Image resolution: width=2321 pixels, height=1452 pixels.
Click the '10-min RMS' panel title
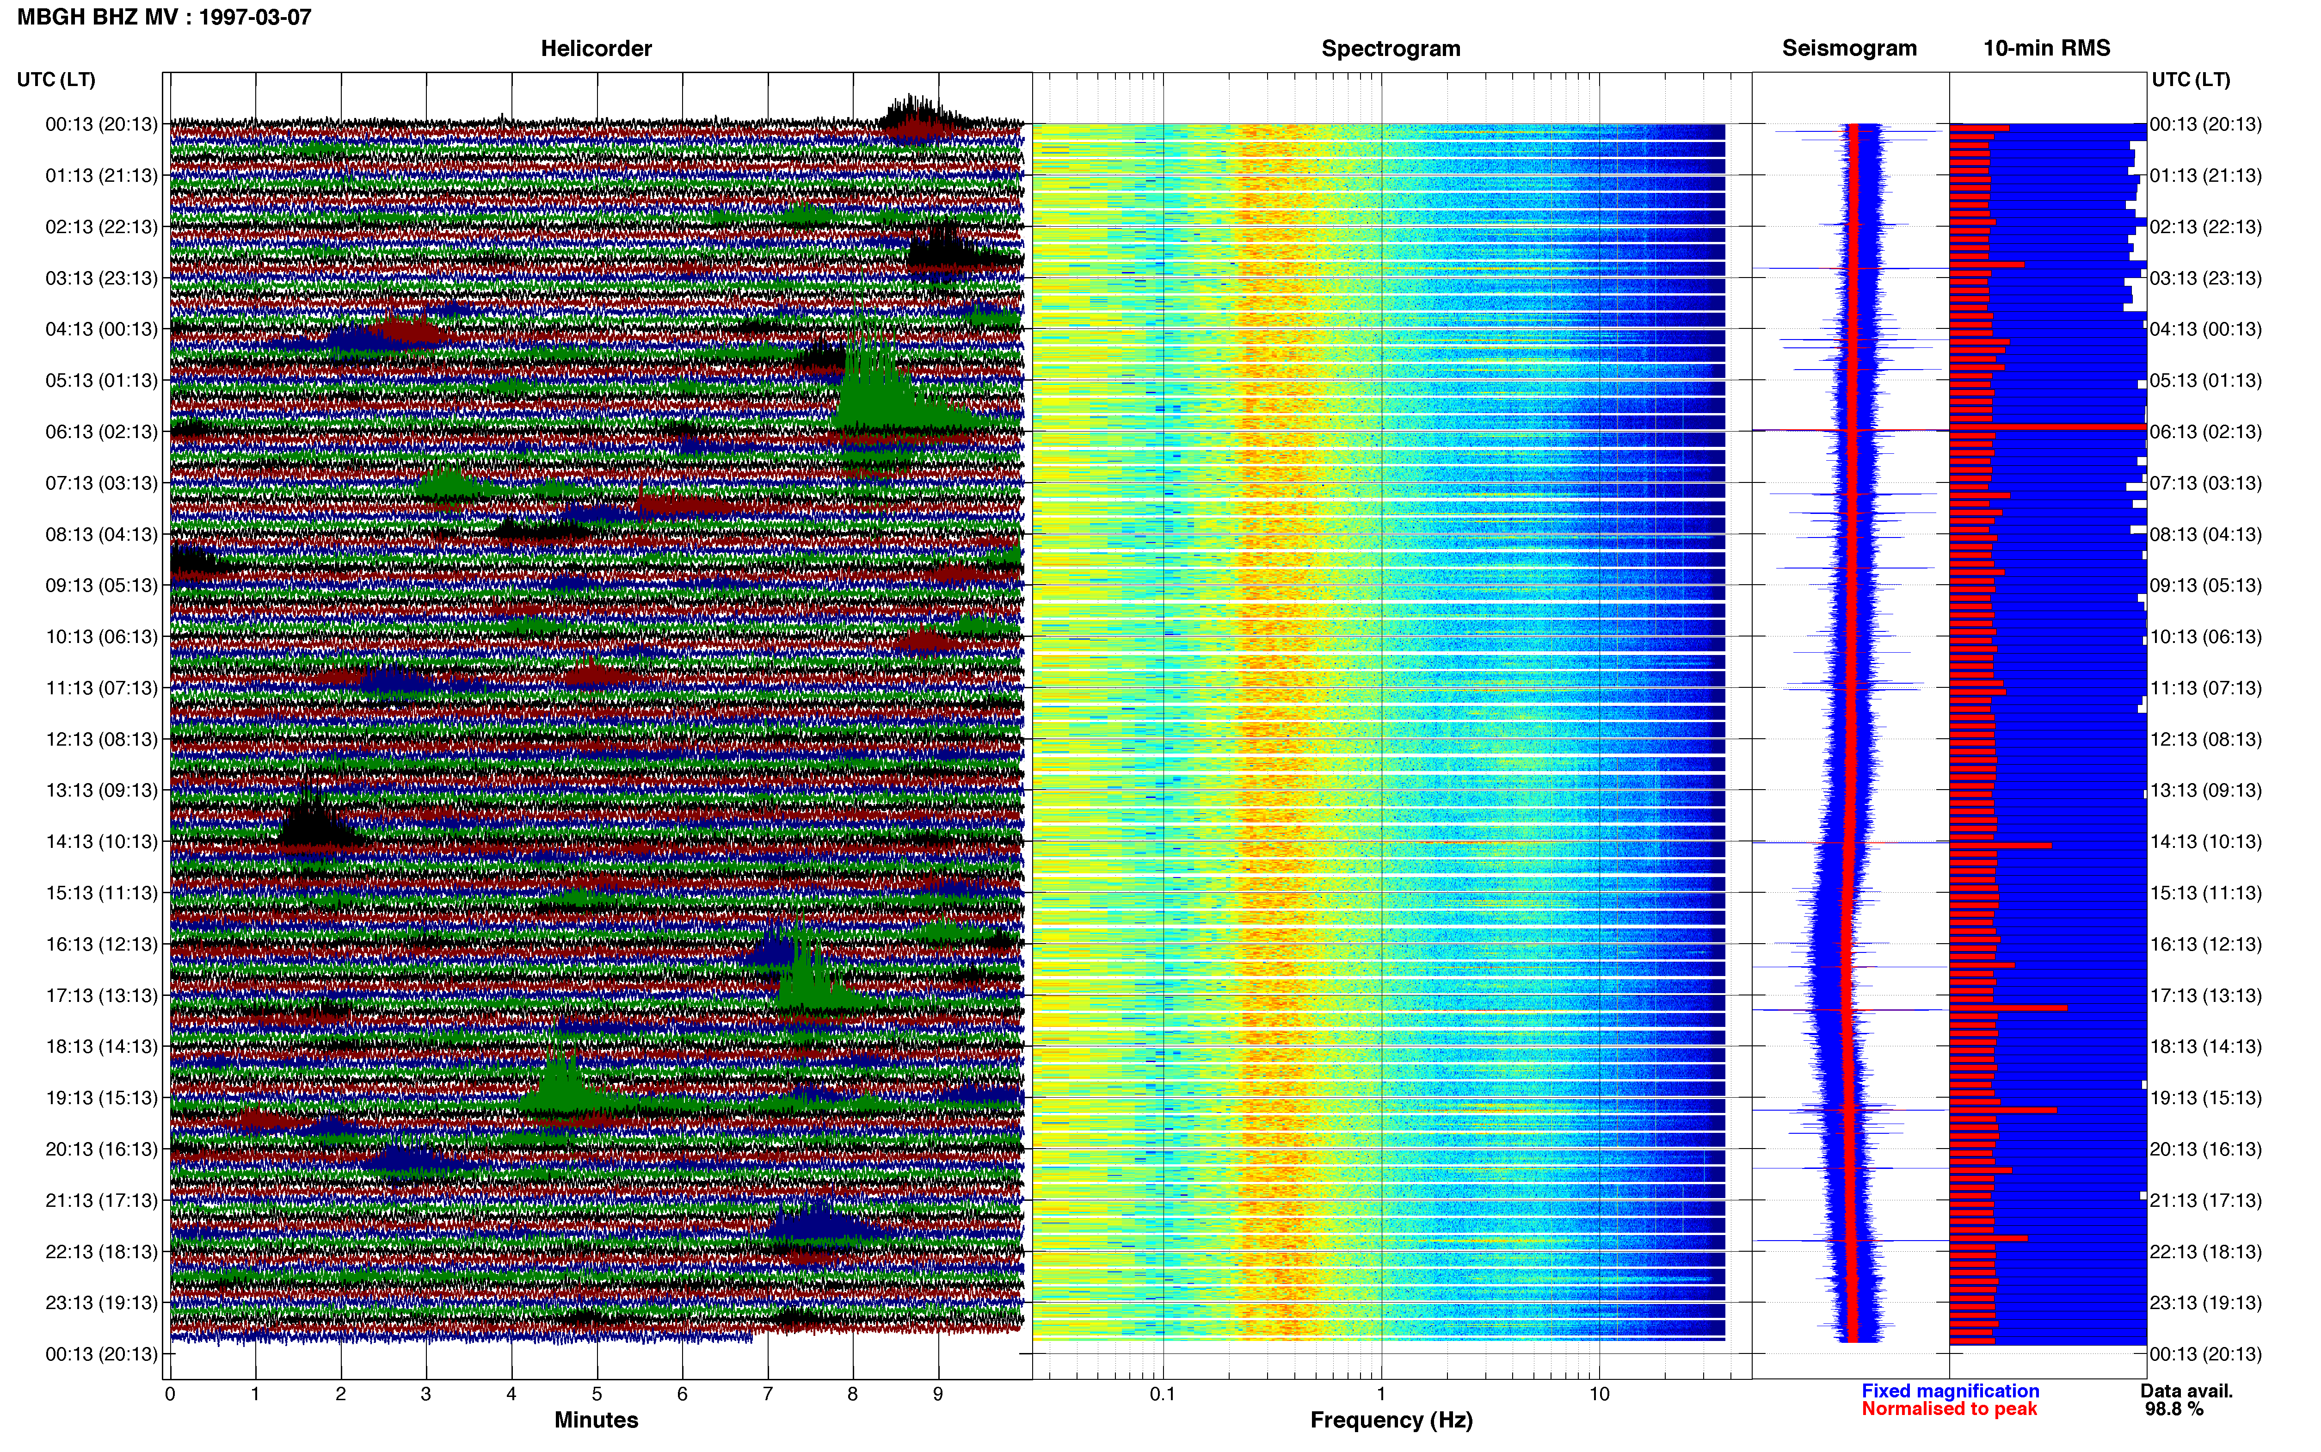pos(2046,48)
